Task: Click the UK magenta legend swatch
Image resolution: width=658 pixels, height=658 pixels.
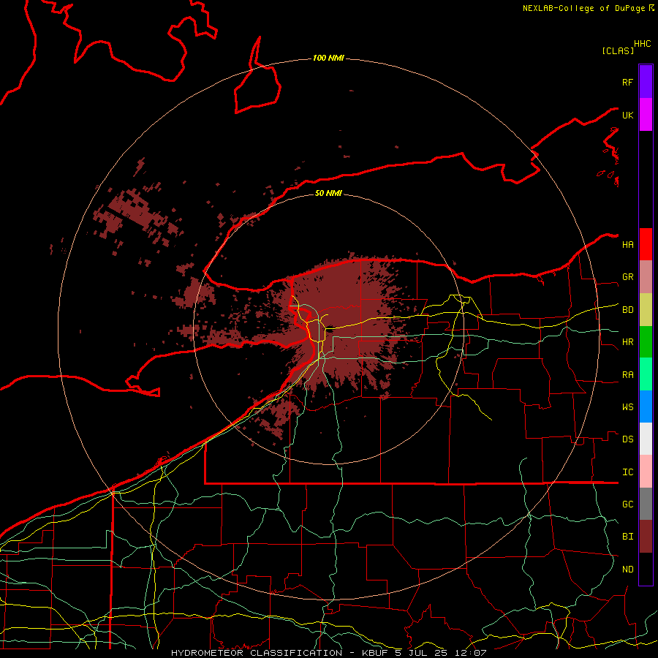Action: (x=646, y=115)
